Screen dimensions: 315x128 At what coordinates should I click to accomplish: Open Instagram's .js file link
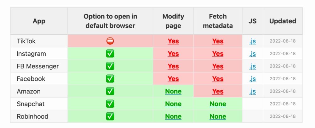253,54
